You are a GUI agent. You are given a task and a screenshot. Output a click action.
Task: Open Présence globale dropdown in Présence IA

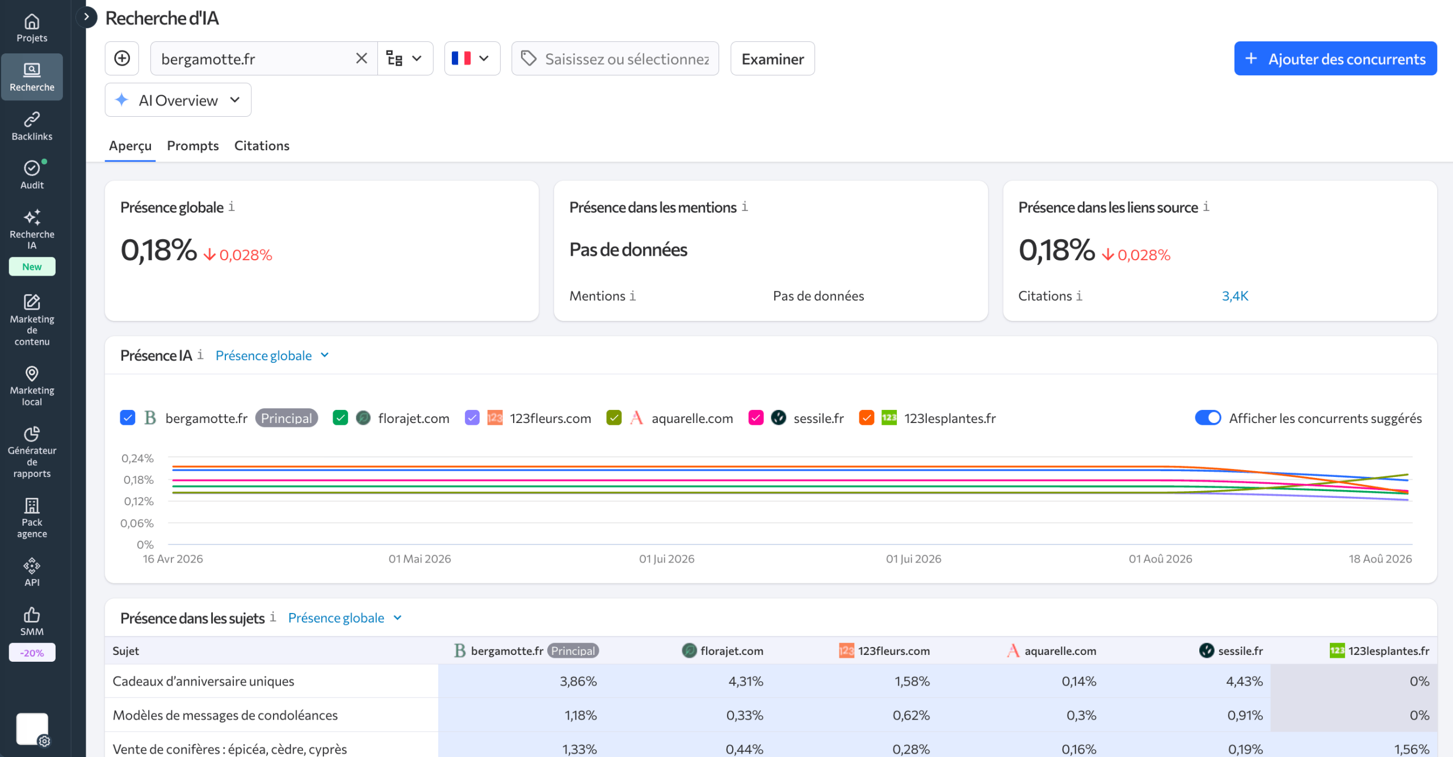click(x=272, y=356)
